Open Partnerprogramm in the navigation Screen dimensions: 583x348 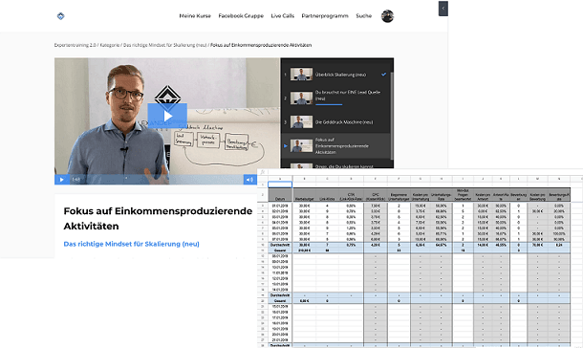point(325,16)
